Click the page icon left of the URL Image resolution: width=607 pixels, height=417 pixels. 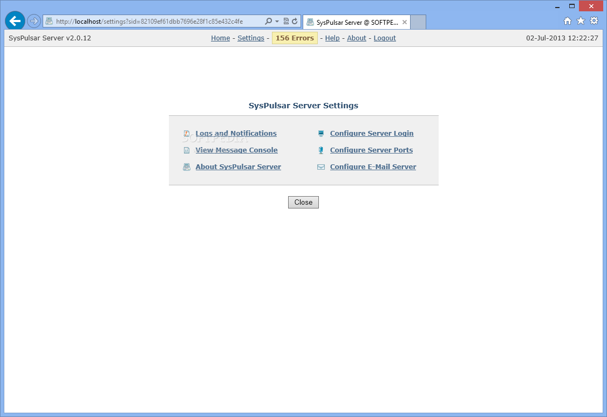(49, 21)
